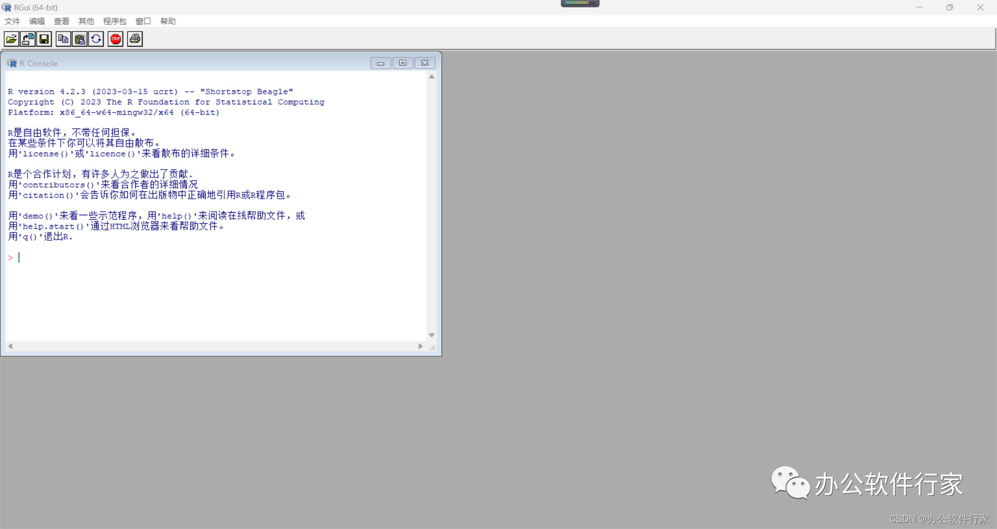This screenshot has width=997, height=529.
Task: Open the 其他 menu
Action: [x=86, y=21]
